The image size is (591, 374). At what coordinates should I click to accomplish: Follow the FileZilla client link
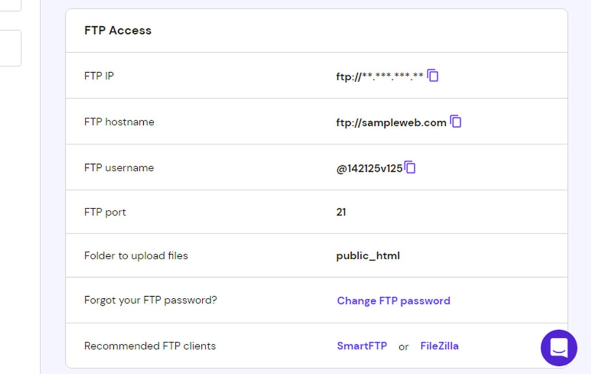(439, 346)
